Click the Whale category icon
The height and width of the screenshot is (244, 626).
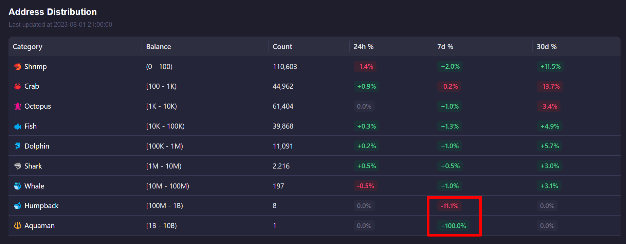coord(18,186)
